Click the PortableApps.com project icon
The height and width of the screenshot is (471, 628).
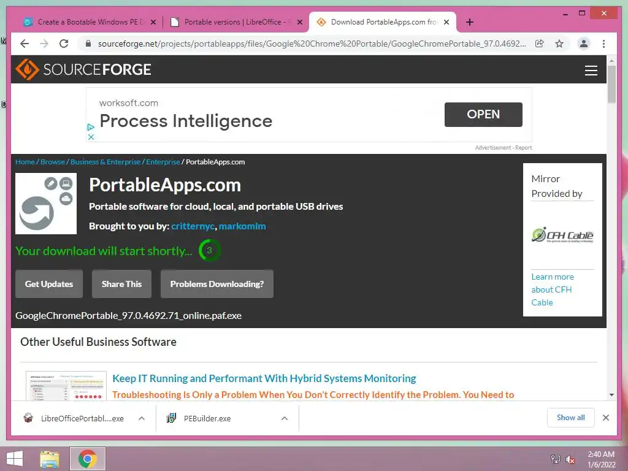46,204
